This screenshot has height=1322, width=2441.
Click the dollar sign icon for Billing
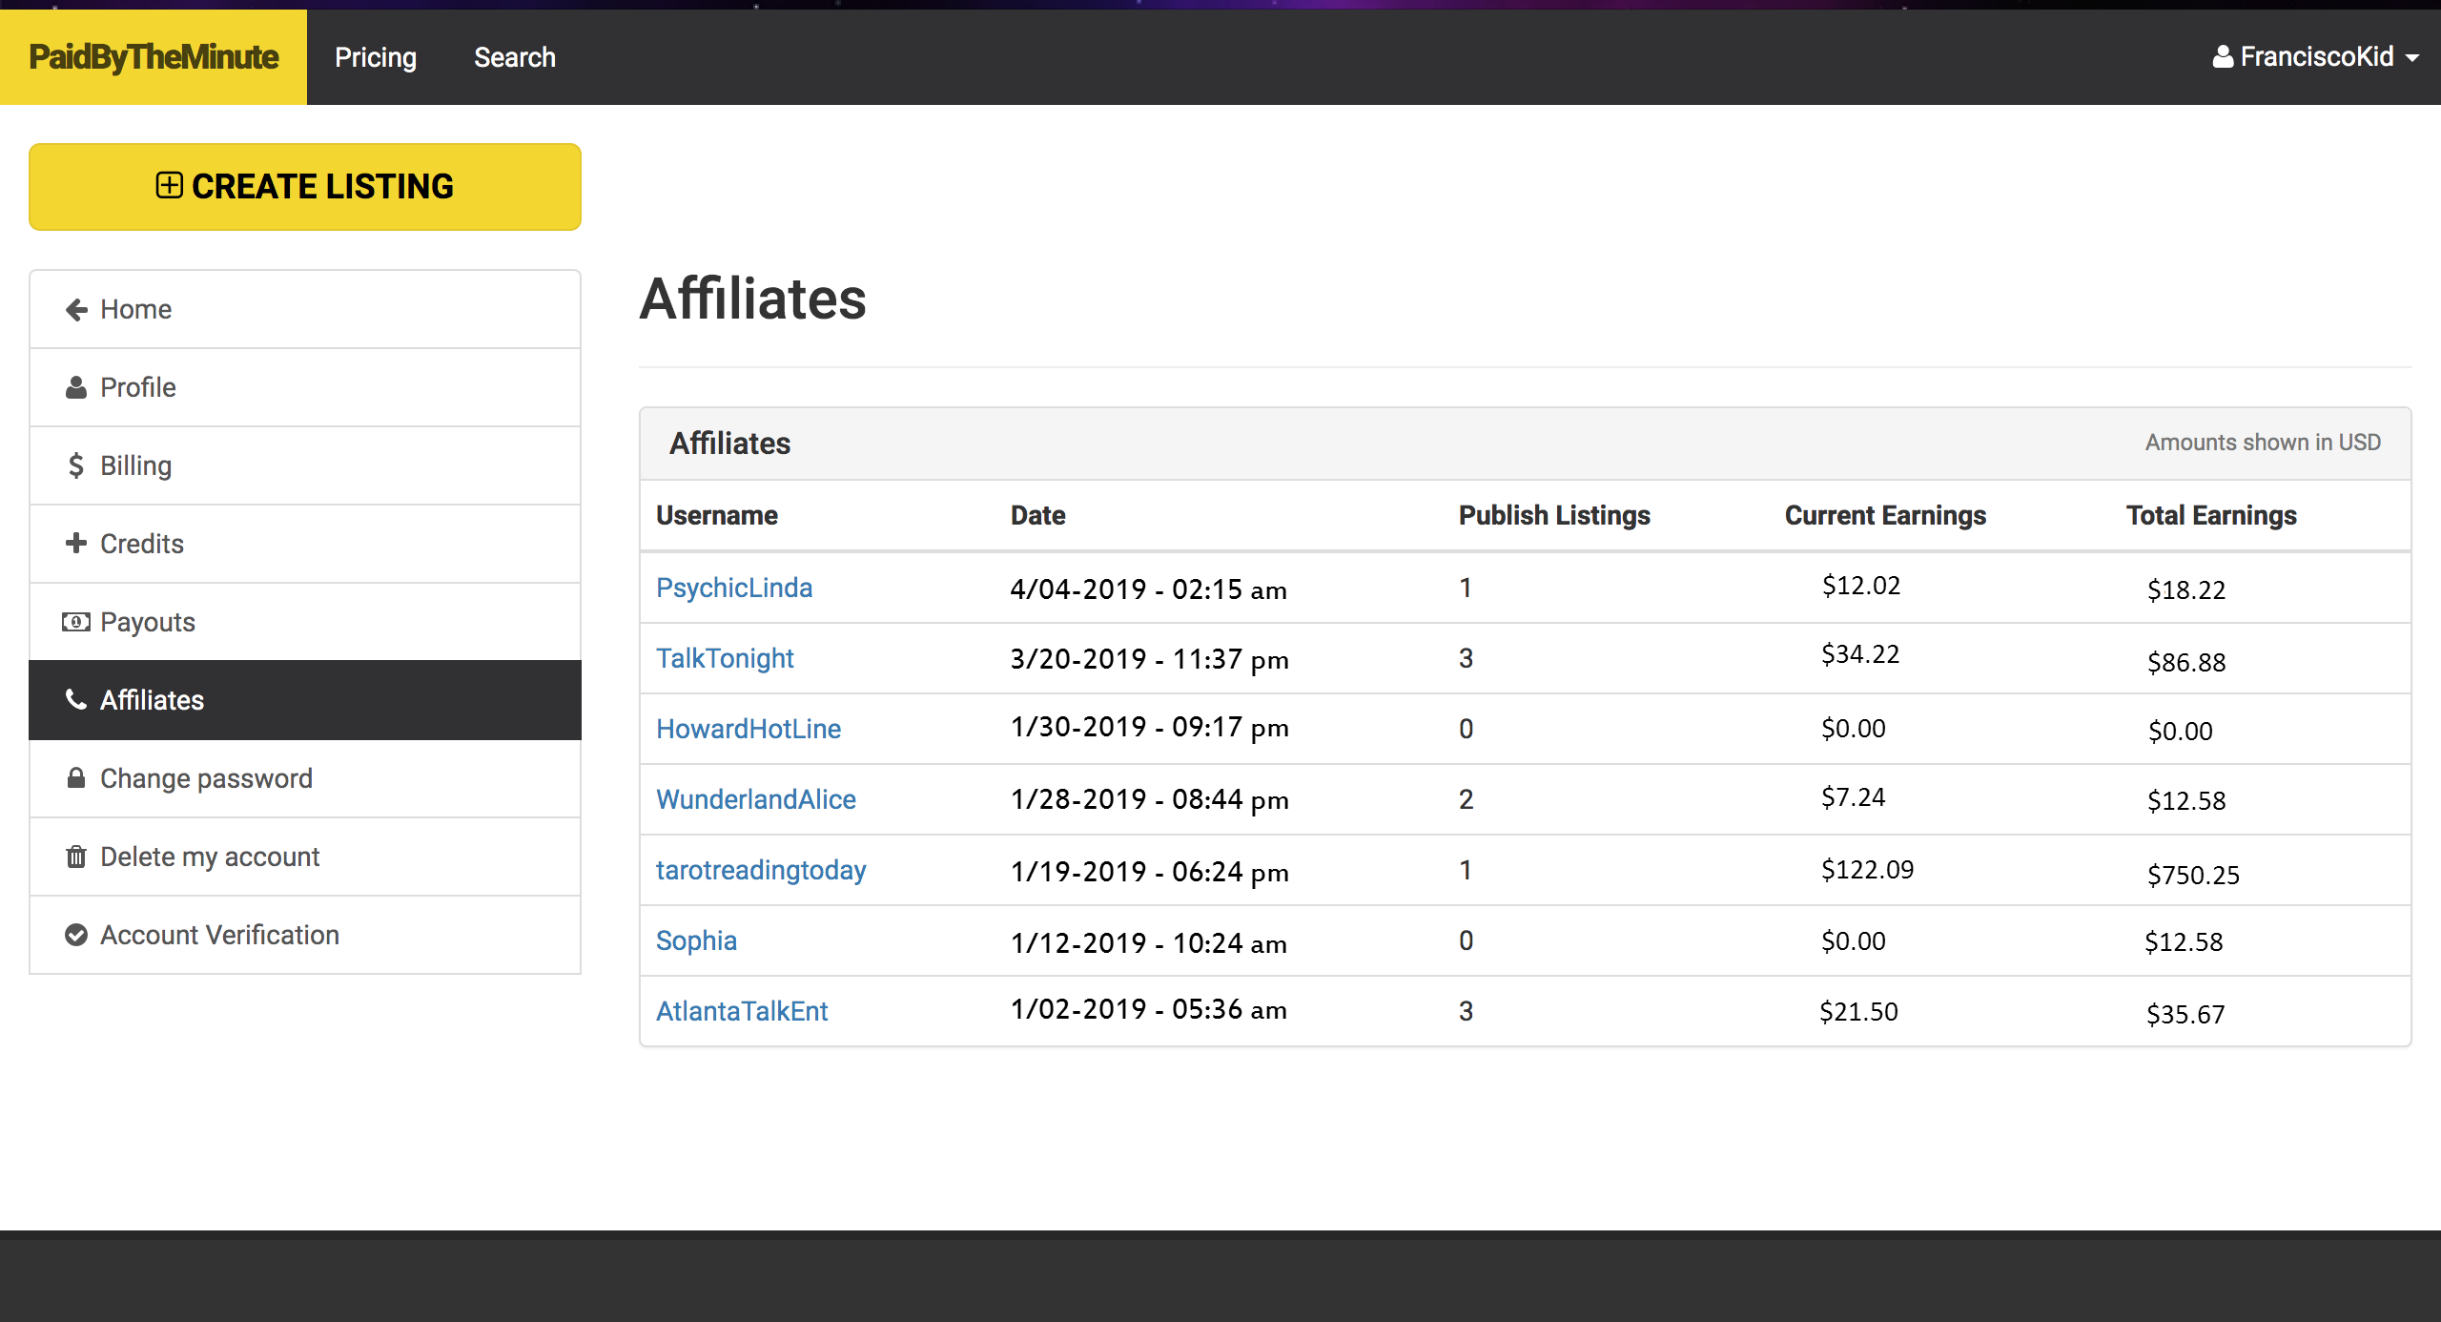point(76,466)
